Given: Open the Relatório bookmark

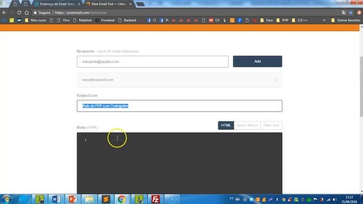Looking at the screenshot, I should click(x=83, y=20).
